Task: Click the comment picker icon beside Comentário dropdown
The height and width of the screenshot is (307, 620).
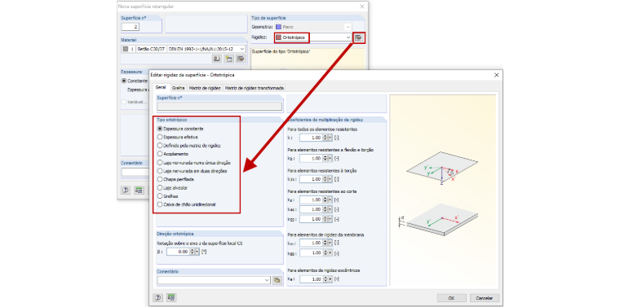Action: pos(277,280)
